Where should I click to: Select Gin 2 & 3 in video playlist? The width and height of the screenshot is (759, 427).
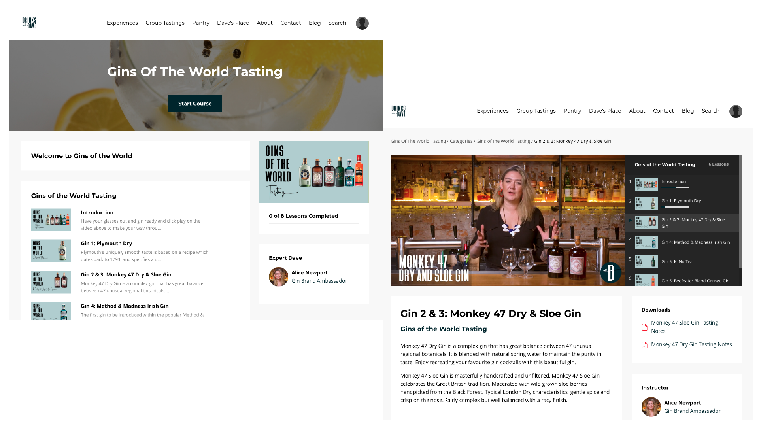(x=682, y=223)
